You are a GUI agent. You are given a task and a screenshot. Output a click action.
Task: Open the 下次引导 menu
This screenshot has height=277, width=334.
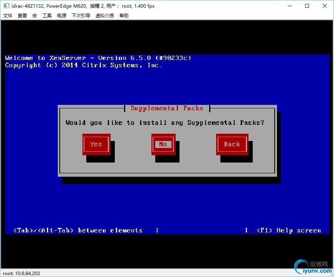pos(81,15)
